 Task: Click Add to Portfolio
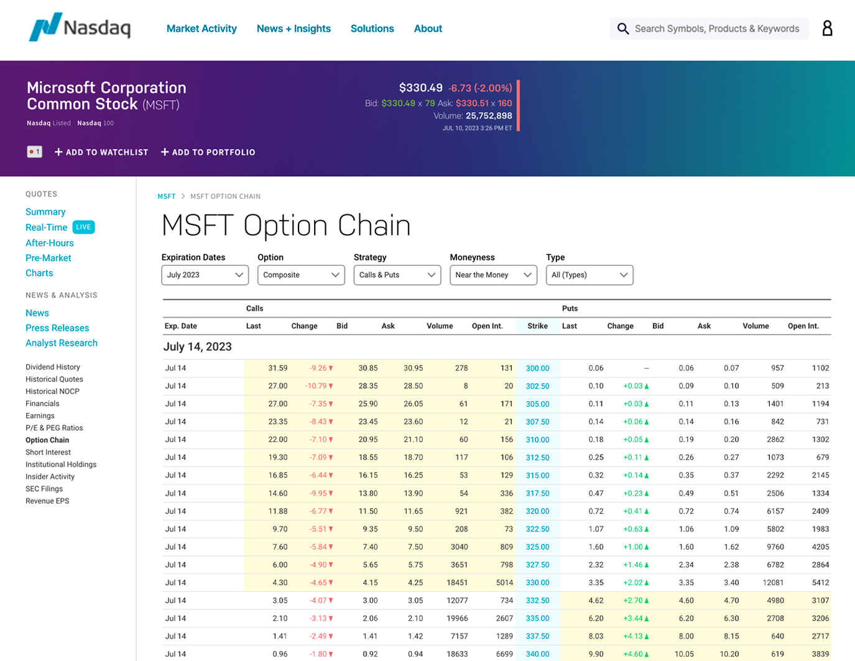coord(208,152)
